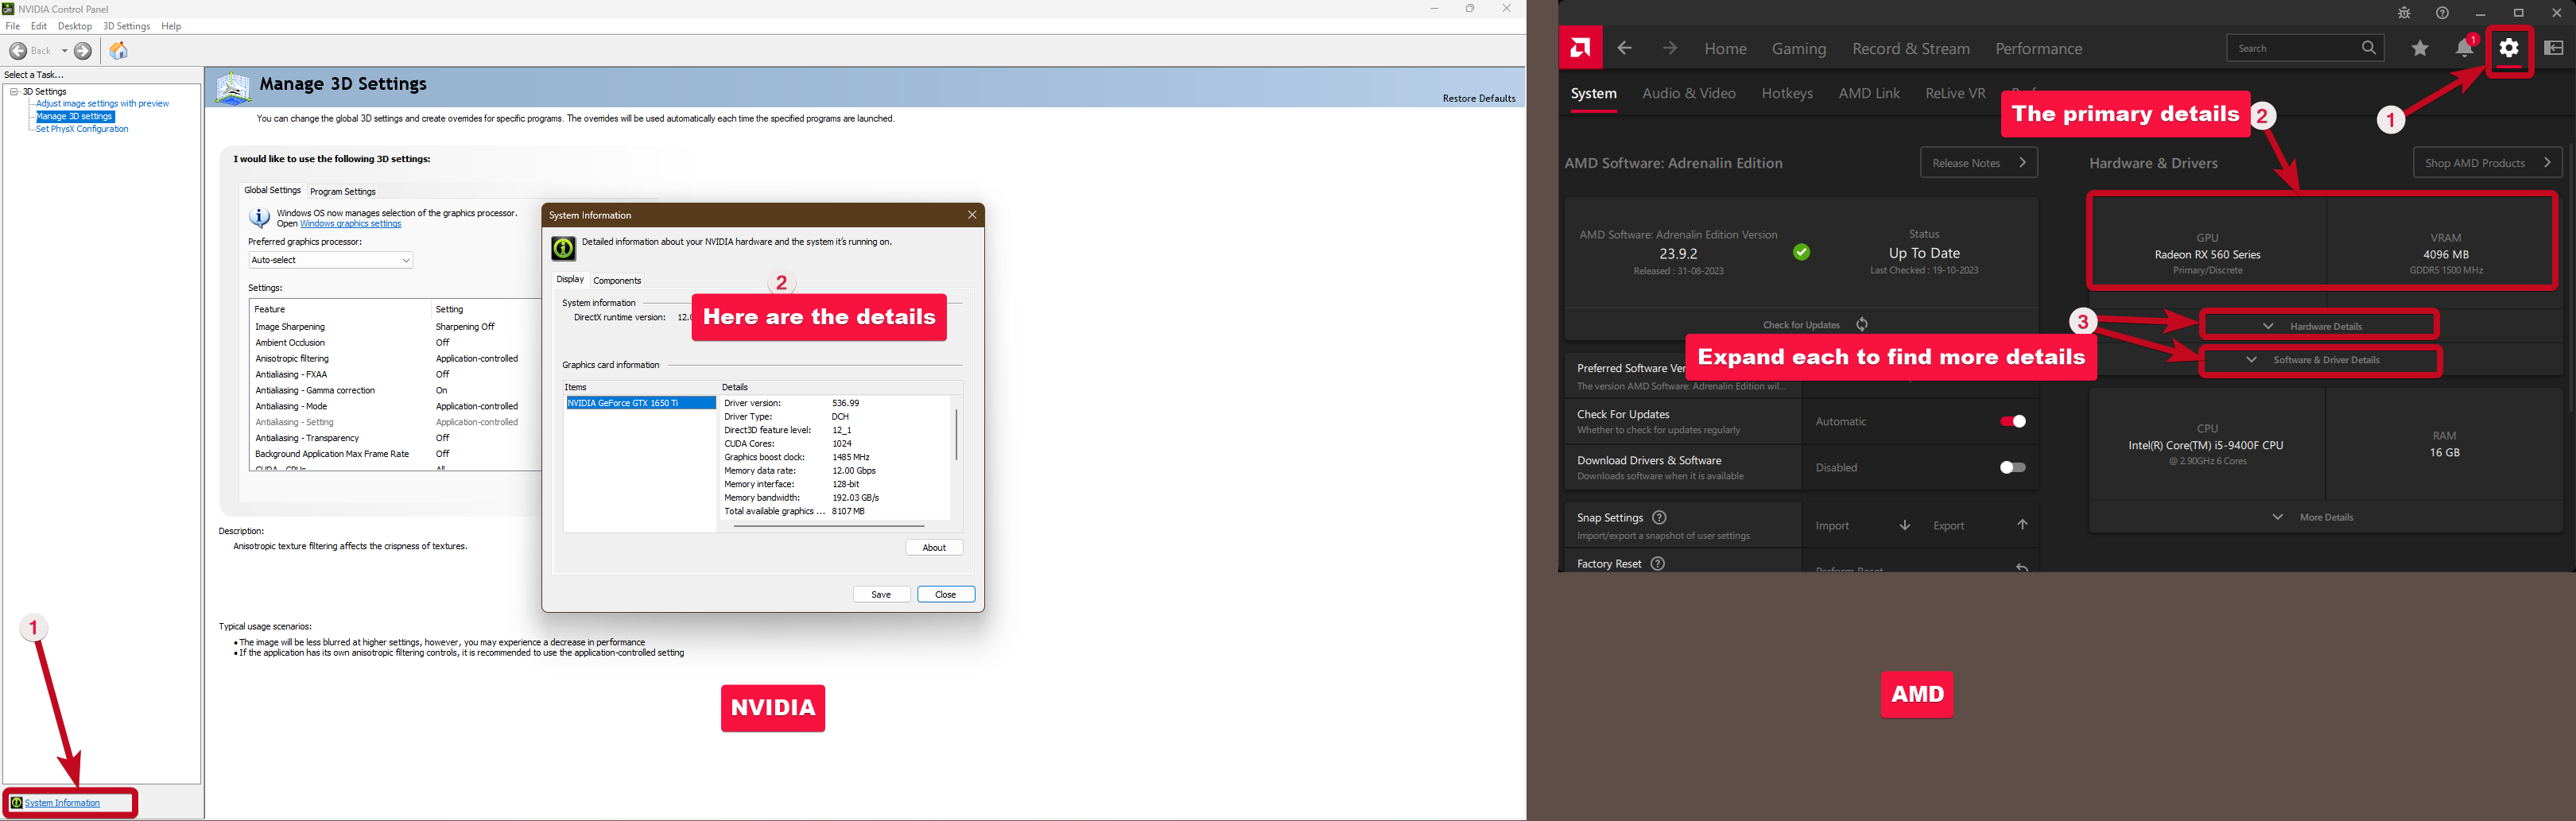Open the Back history dropdown arrow

point(64,51)
